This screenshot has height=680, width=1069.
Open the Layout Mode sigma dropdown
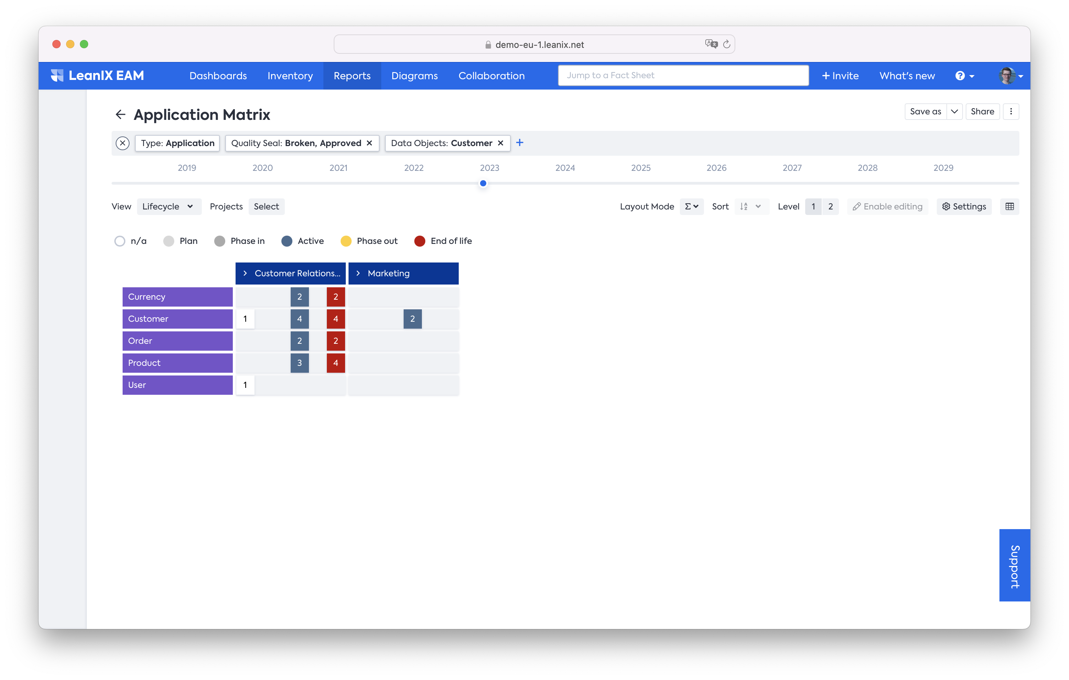click(691, 207)
